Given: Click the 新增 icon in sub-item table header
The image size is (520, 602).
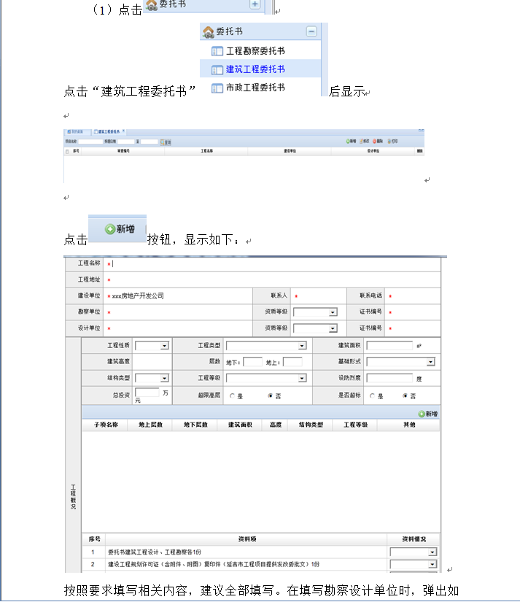Looking at the screenshot, I should (427, 414).
